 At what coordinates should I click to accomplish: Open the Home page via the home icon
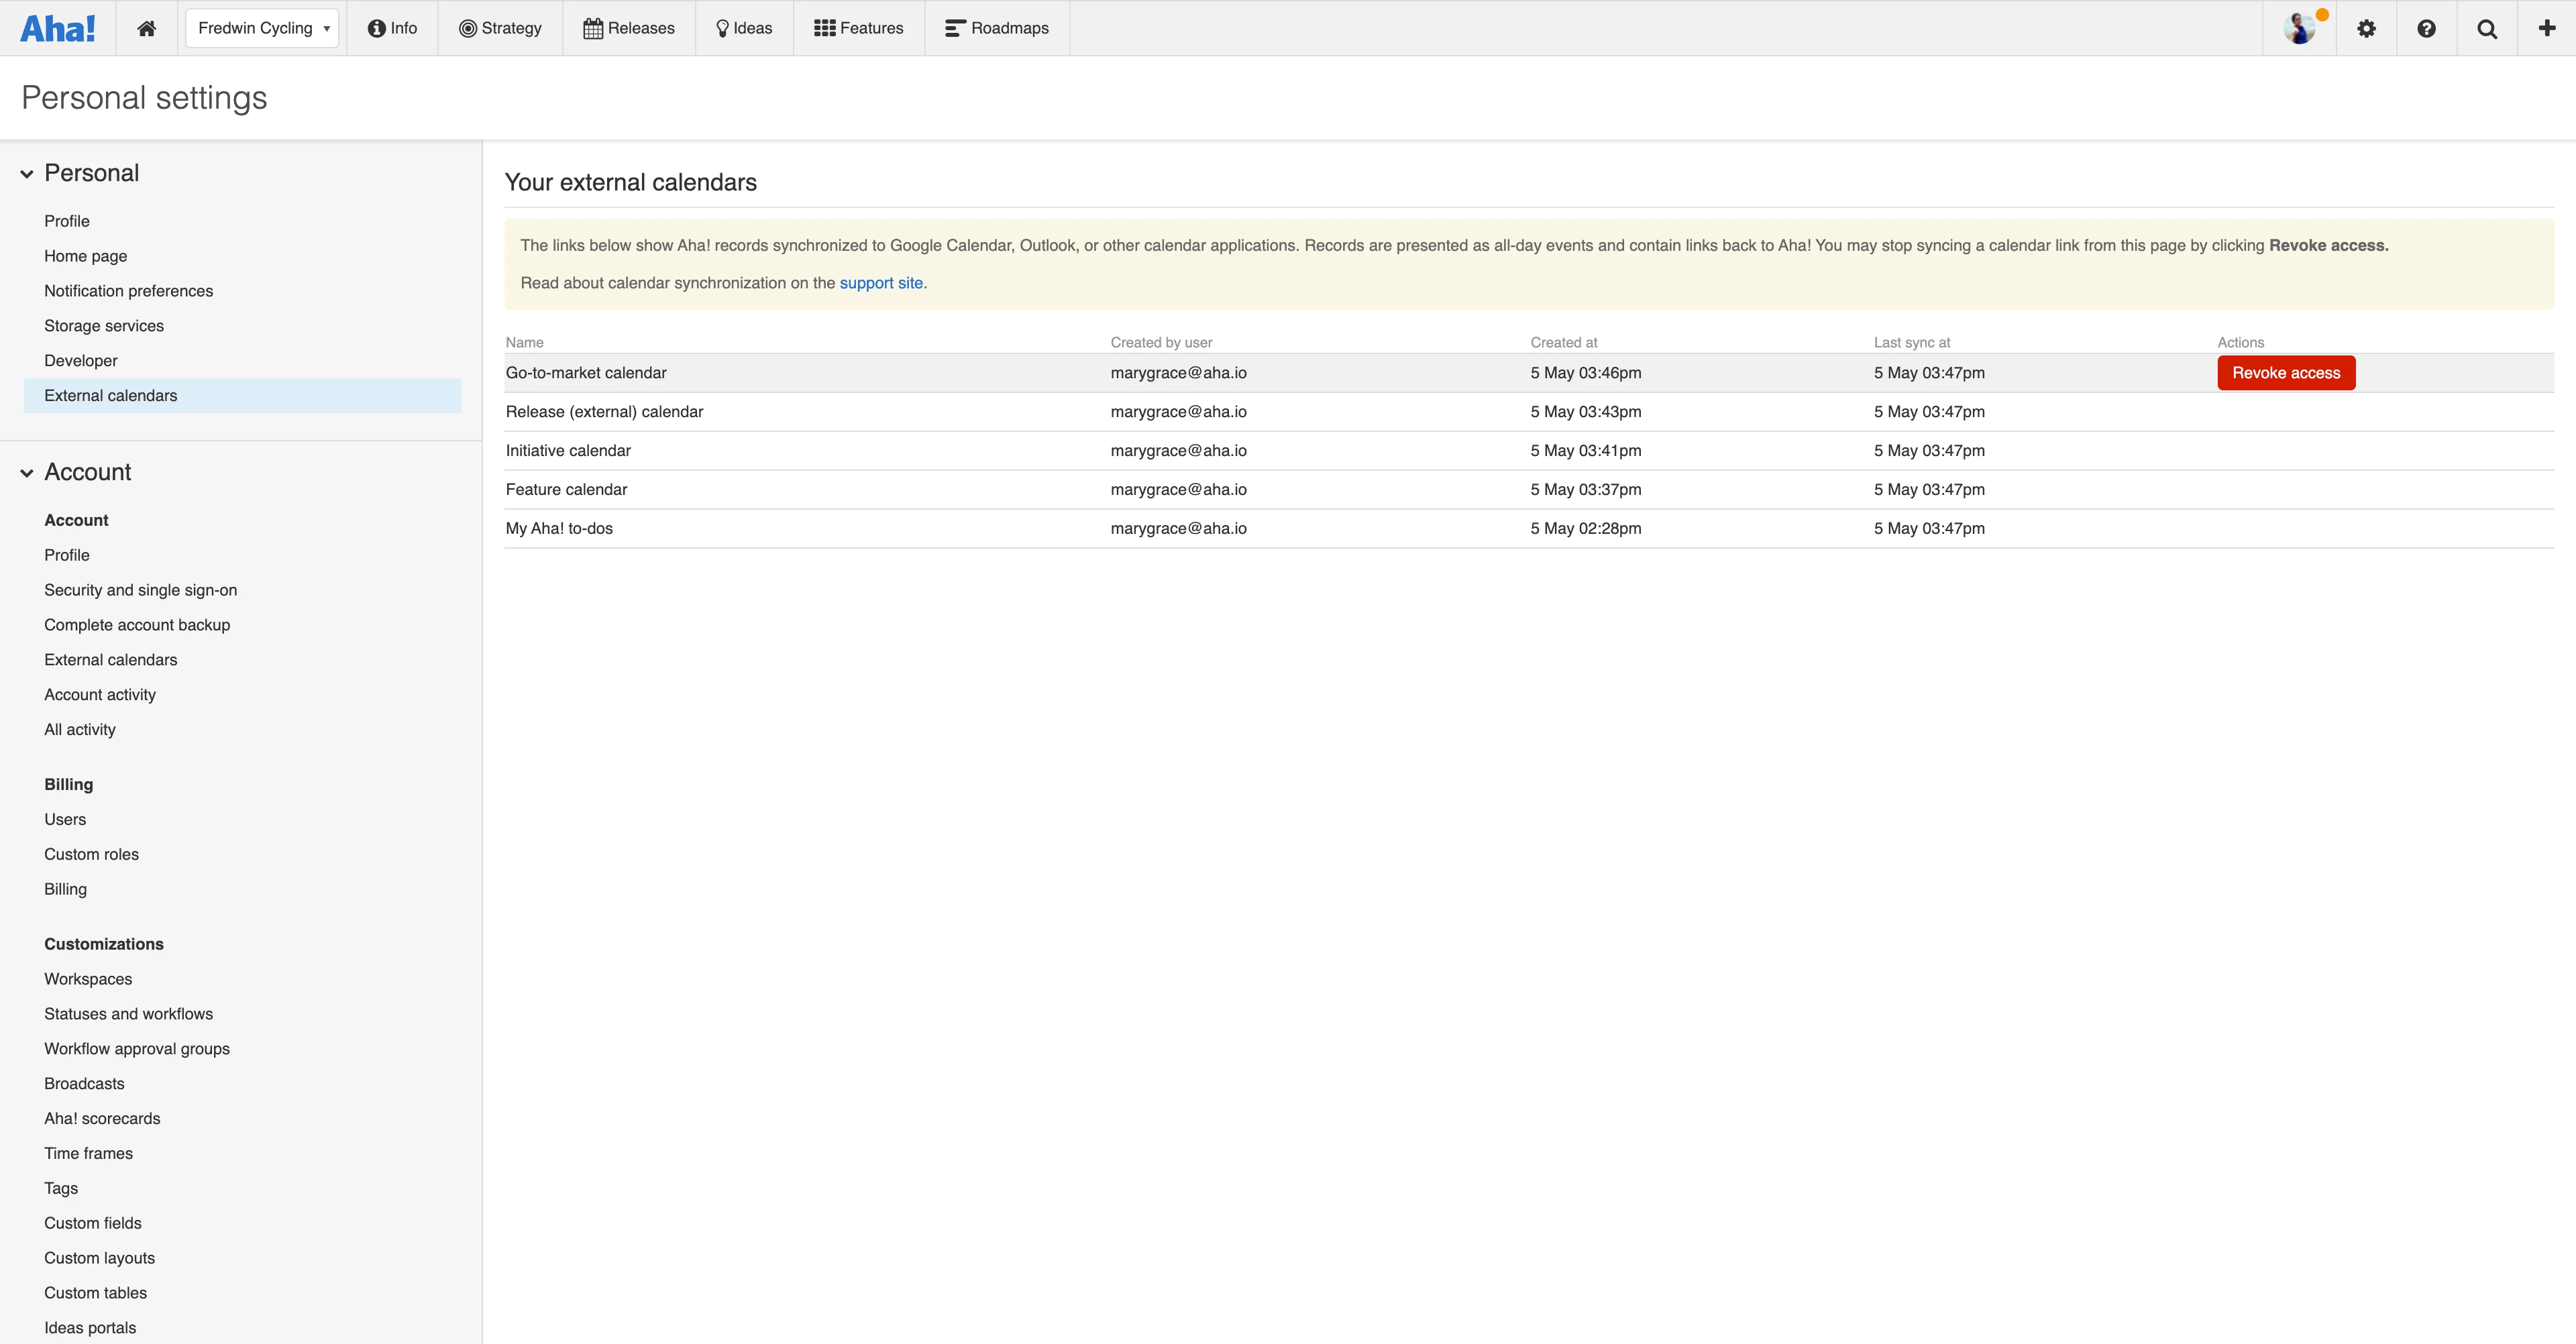[x=146, y=27]
